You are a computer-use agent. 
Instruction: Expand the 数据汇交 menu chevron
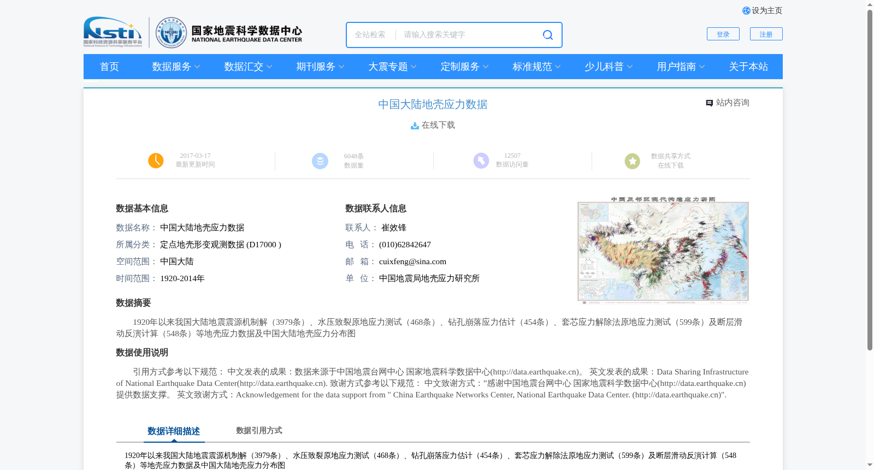coord(269,67)
